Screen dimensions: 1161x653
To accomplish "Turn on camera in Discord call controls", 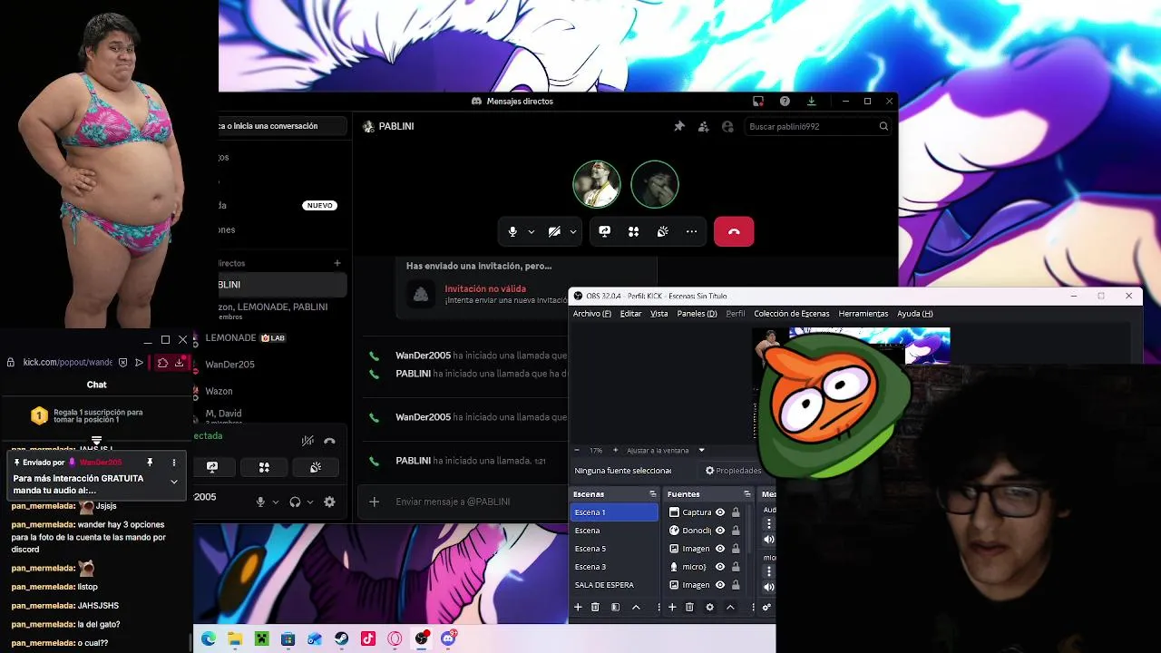I will pyautogui.click(x=554, y=232).
